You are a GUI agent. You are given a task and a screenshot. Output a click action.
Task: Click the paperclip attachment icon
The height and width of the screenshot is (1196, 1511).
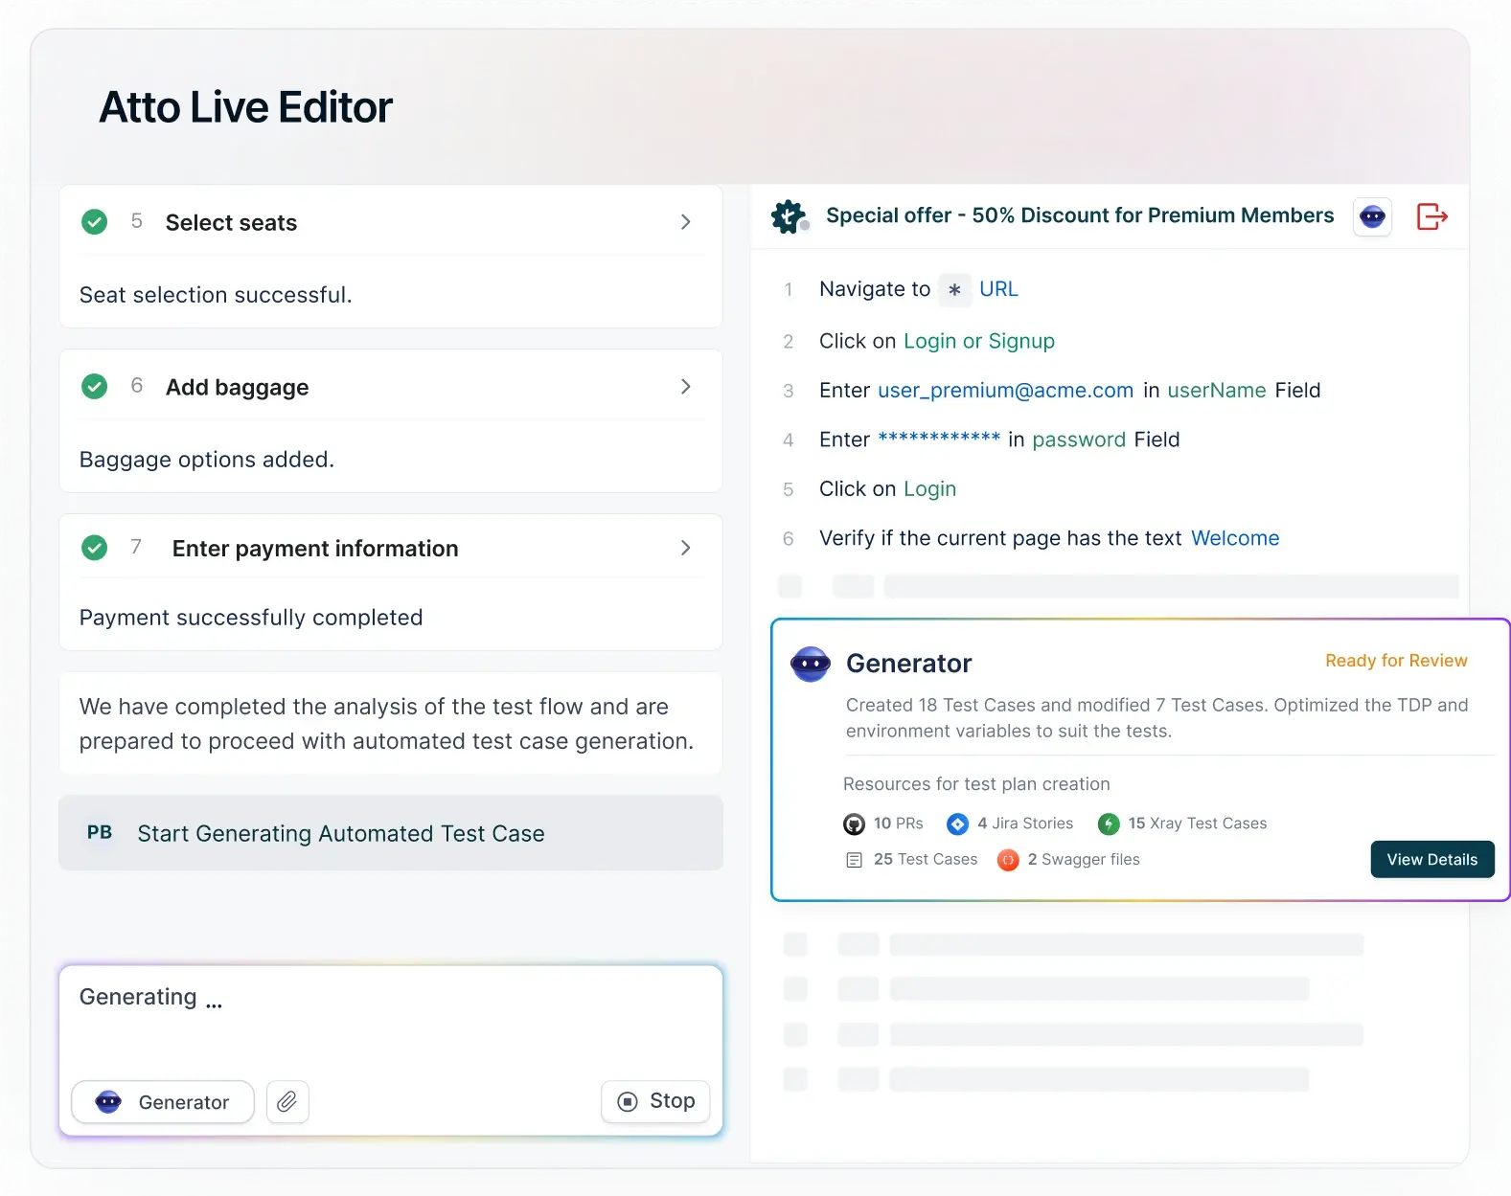(x=287, y=1102)
